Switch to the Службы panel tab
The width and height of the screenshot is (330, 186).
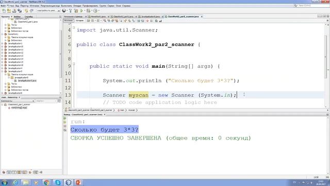[x=29, y=17]
